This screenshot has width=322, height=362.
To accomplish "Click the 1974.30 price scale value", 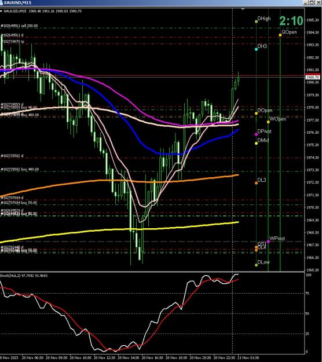I will 313,158.
